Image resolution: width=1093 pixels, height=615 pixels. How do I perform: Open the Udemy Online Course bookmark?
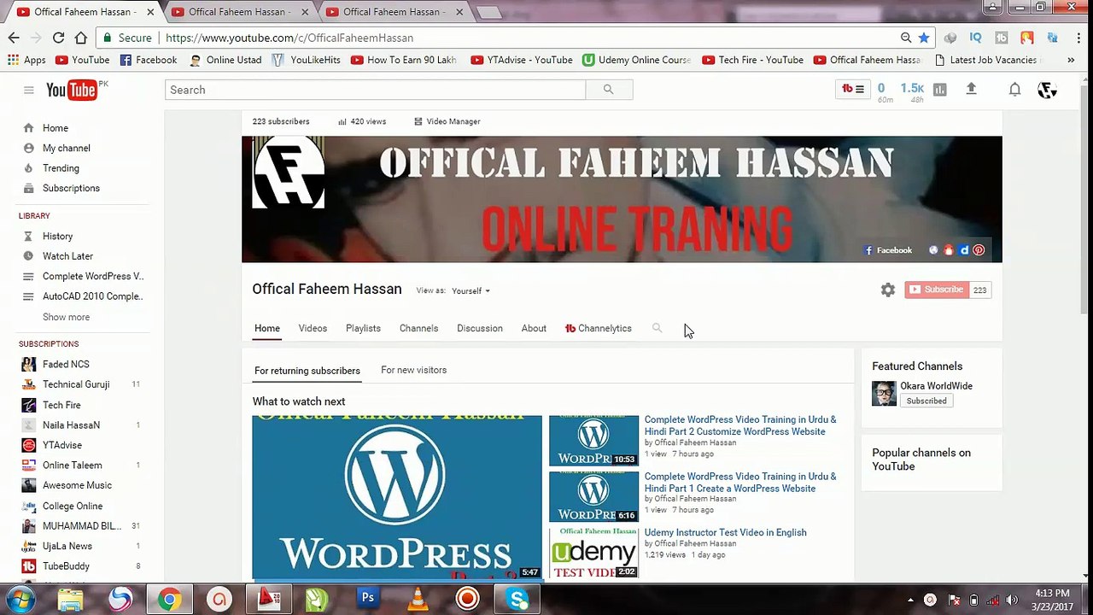pos(637,60)
